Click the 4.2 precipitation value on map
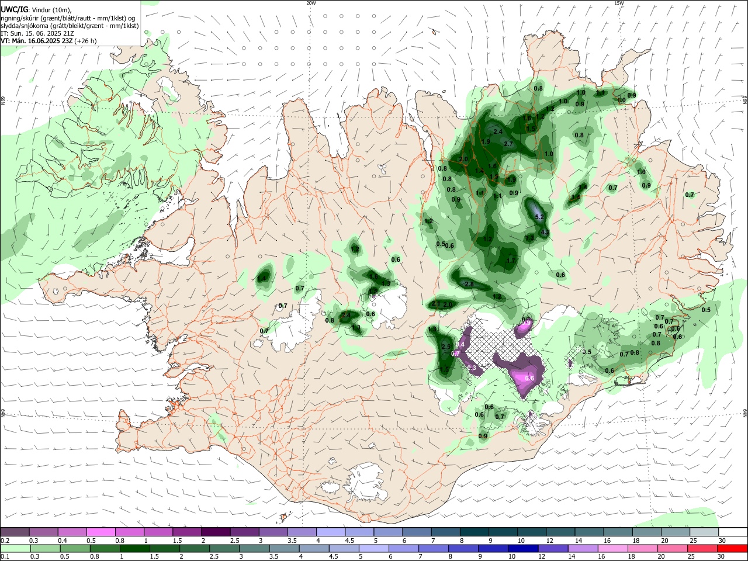 545,233
